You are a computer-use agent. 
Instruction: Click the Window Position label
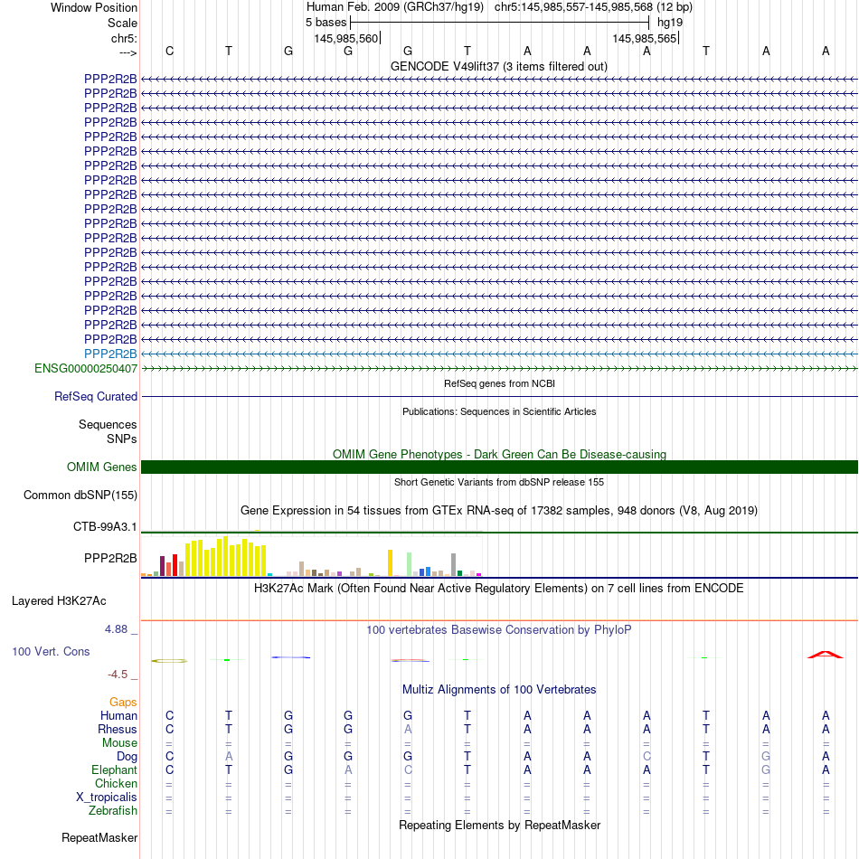(x=94, y=7)
